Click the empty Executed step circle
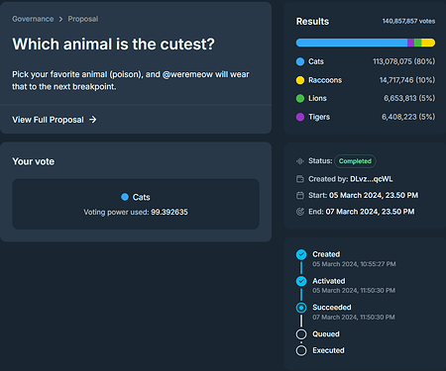 click(x=301, y=350)
